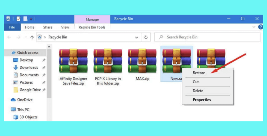Unpin Desktop using its pin icon
The width and height of the screenshot is (267, 136).
coord(44,60)
